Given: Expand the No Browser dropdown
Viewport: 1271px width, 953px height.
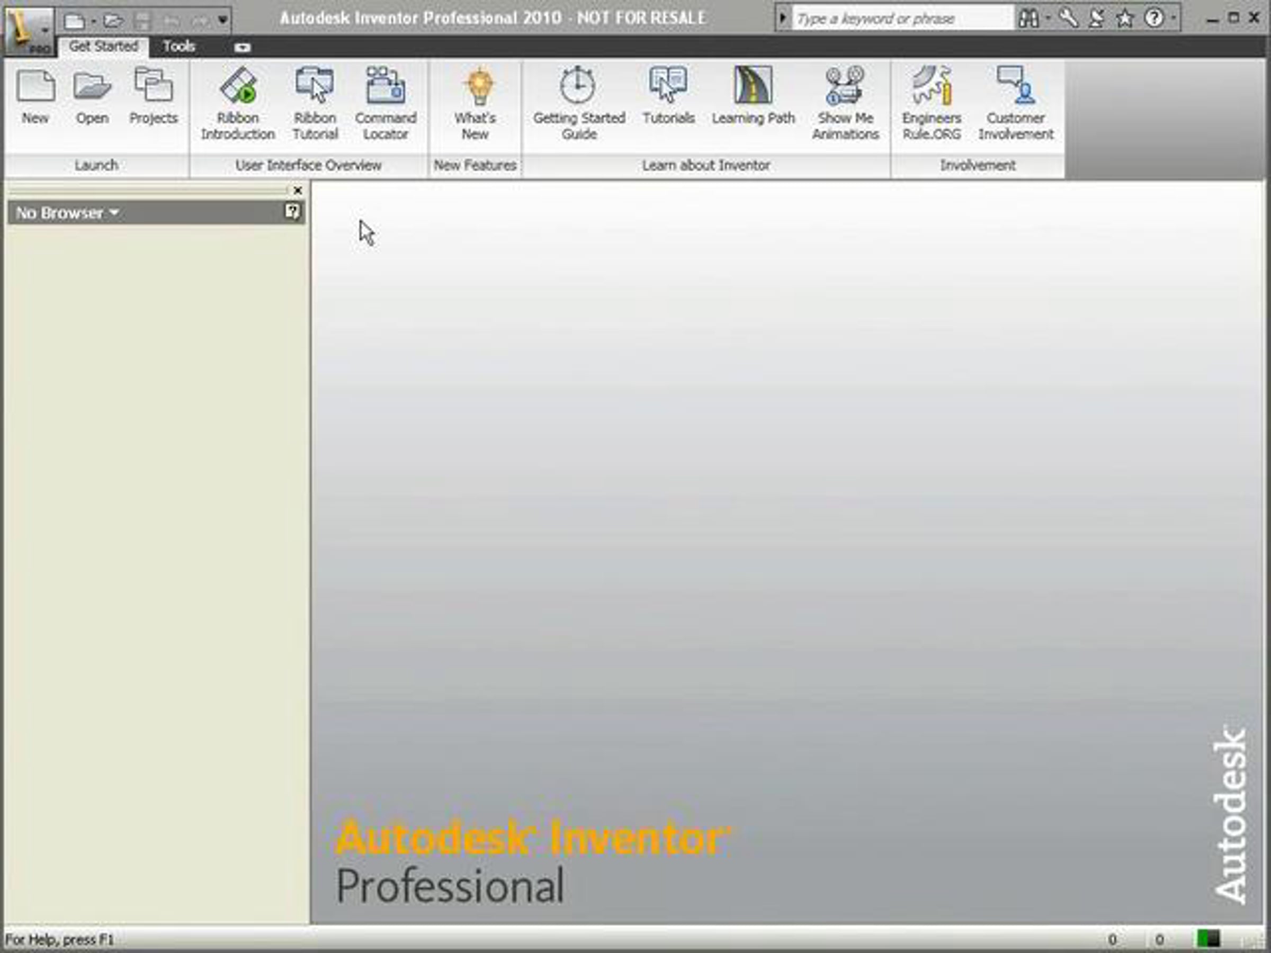Looking at the screenshot, I should pyautogui.click(x=68, y=213).
